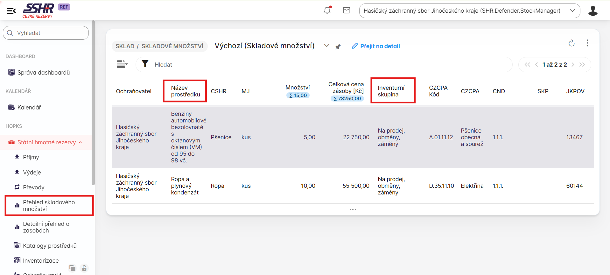Open Příjmy in the sidebar
610x275 pixels.
(x=31, y=157)
